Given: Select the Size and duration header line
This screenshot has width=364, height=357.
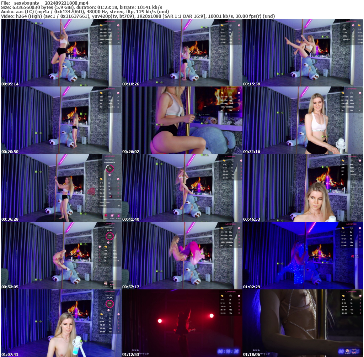Looking at the screenshot, I should [x=82, y=7].
